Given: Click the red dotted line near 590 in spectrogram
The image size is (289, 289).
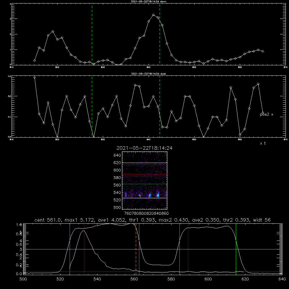Looking at the screenshot, I should pos(144,174).
